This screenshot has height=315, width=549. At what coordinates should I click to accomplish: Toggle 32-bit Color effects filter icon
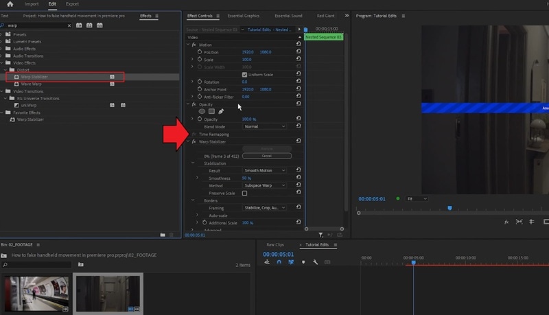coord(89,25)
